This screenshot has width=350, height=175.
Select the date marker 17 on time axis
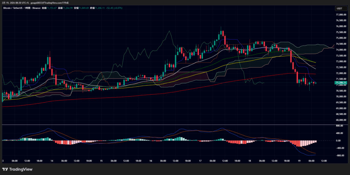pyautogui.click(x=201, y=161)
